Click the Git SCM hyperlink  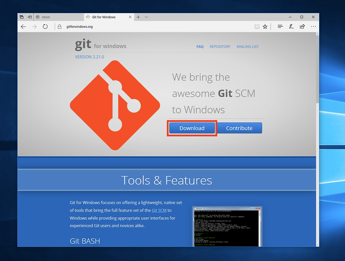tap(159, 210)
